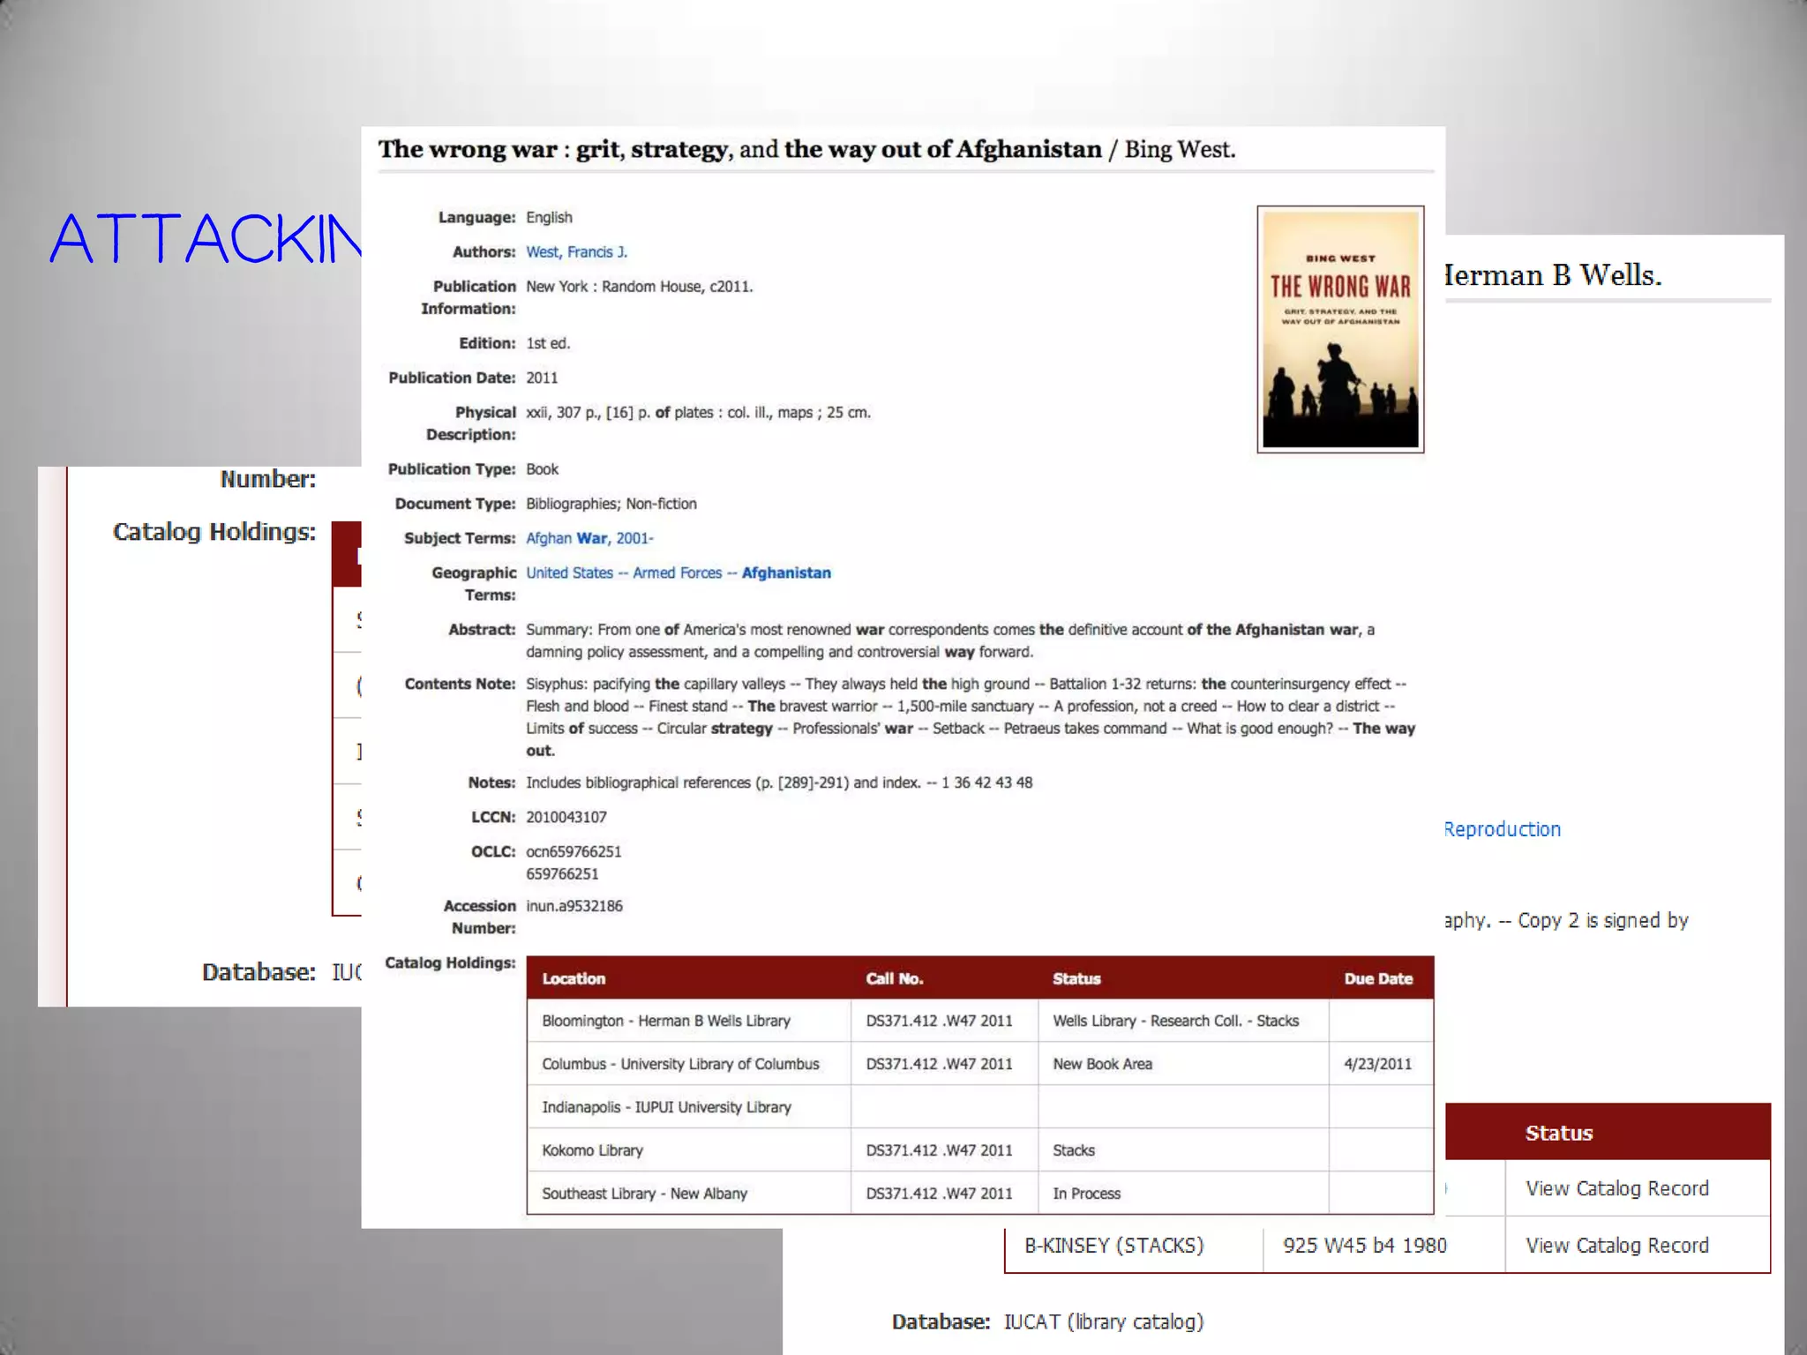Click first View Catalog Record link
This screenshot has width=1807, height=1355.
coord(1616,1188)
